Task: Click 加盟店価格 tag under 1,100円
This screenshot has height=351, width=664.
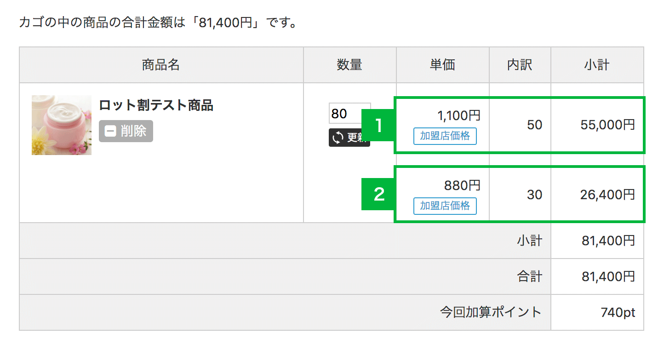Action: tap(445, 136)
